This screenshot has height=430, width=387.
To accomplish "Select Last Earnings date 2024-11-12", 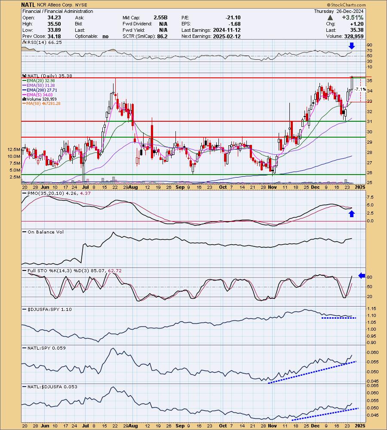I will (227, 30).
